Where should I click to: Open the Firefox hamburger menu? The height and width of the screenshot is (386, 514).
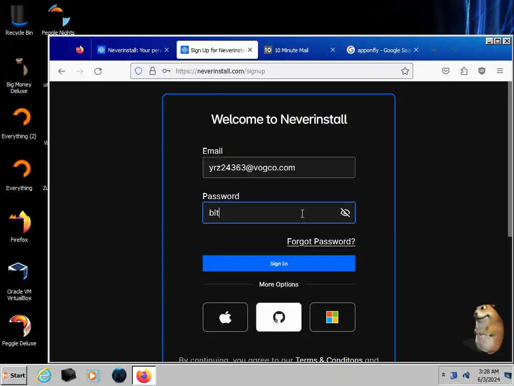(499, 71)
